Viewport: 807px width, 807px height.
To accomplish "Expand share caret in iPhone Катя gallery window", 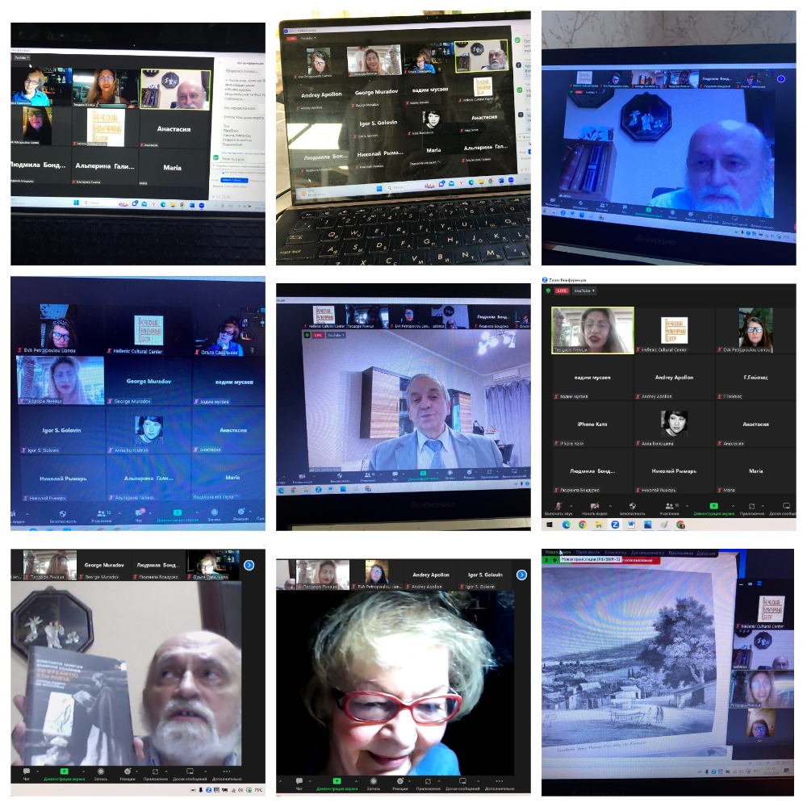I will 733,506.
